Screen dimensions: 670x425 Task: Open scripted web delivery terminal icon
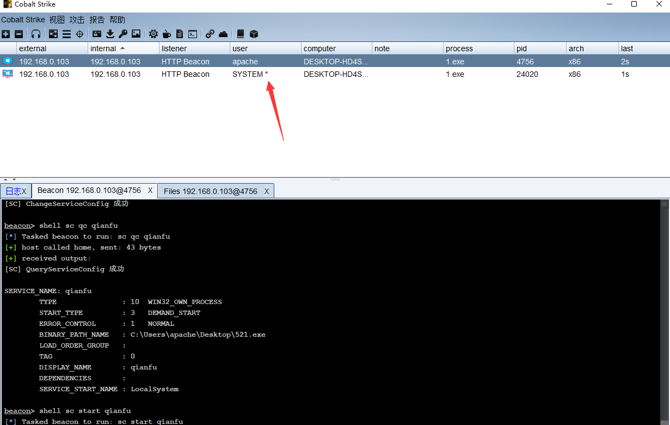click(x=193, y=34)
